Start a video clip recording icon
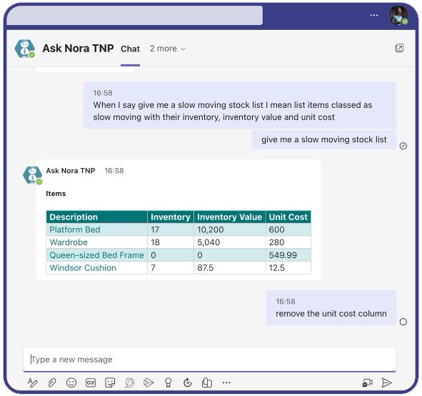 click(367, 382)
